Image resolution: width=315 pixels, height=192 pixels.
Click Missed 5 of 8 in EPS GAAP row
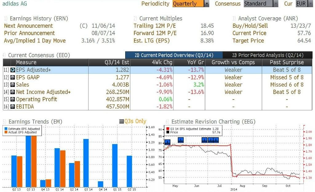point(287,77)
